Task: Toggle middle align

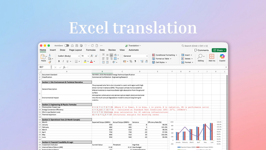Action: coord(108,55)
